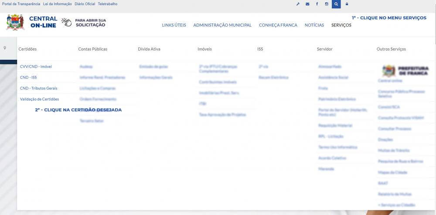This screenshot has width=436, height=215.
Task: Click the Franca city crest logo
Action: pyautogui.click(x=15, y=22)
